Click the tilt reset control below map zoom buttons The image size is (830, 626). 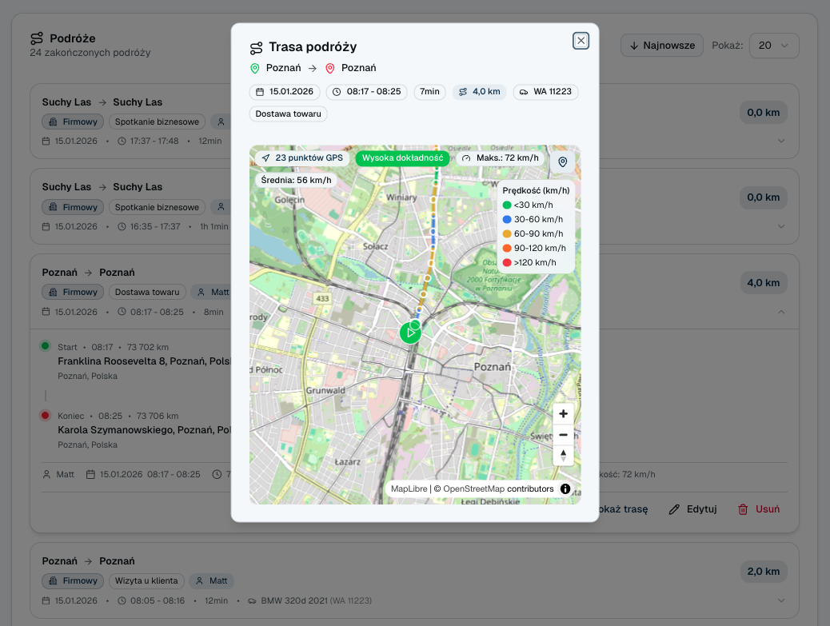pyautogui.click(x=563, y=455)
